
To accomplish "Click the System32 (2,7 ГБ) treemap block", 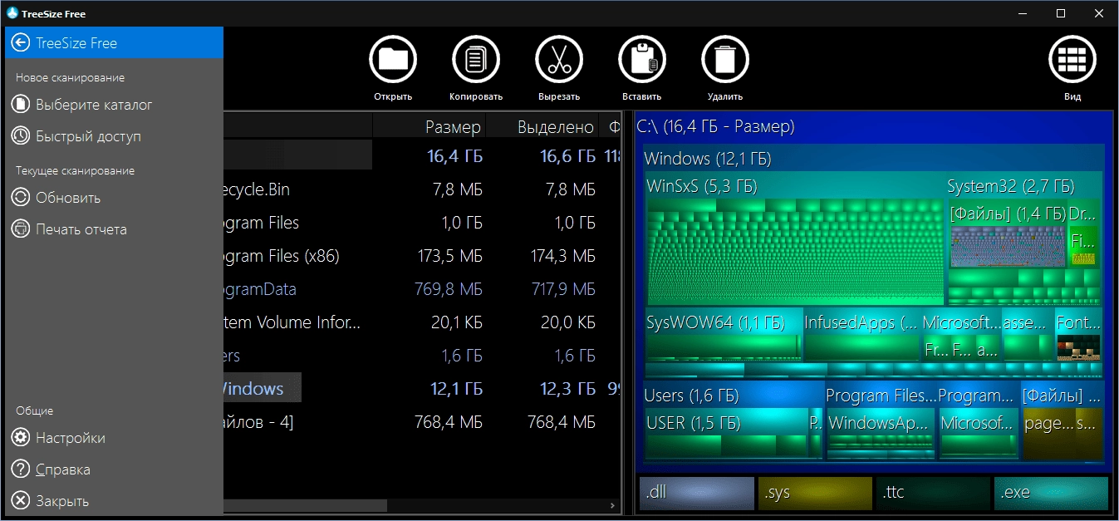I will tap(1024, 239).
